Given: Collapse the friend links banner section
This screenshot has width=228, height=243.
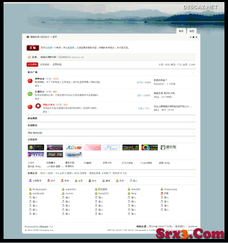Looking at the screenshot, I should (194, 139).
